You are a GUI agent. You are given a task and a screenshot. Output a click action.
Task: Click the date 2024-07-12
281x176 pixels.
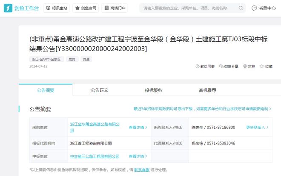[38, 66]
